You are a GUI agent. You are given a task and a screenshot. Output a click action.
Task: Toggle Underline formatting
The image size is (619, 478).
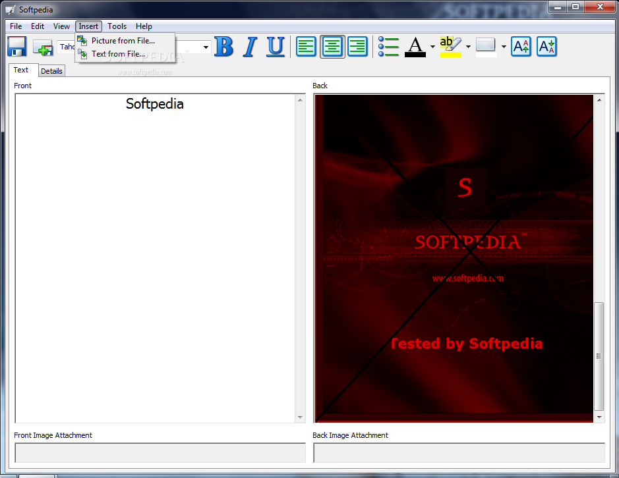pyautogui.click(x=276, y=47)
